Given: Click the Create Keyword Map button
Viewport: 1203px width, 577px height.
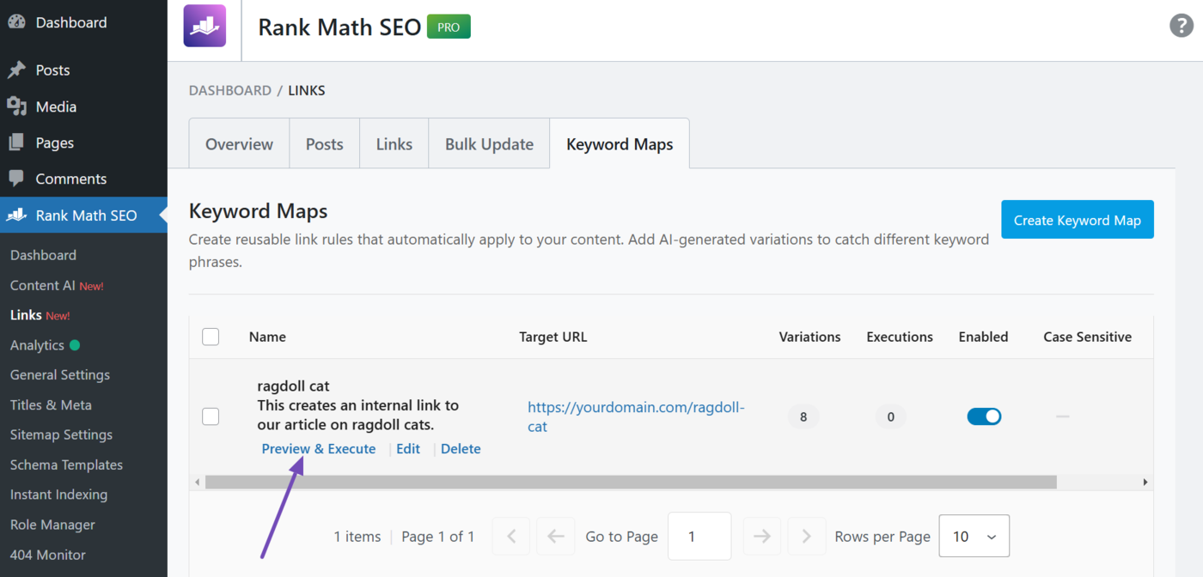Looking at the screenshot, I should pyautogui.click(x=1077, y=219).
